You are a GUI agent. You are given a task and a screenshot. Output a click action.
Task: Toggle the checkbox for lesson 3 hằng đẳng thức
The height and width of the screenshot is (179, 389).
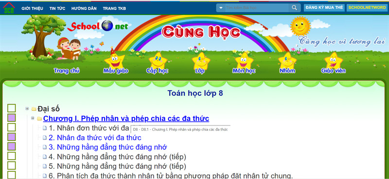(x=11, y=146)
